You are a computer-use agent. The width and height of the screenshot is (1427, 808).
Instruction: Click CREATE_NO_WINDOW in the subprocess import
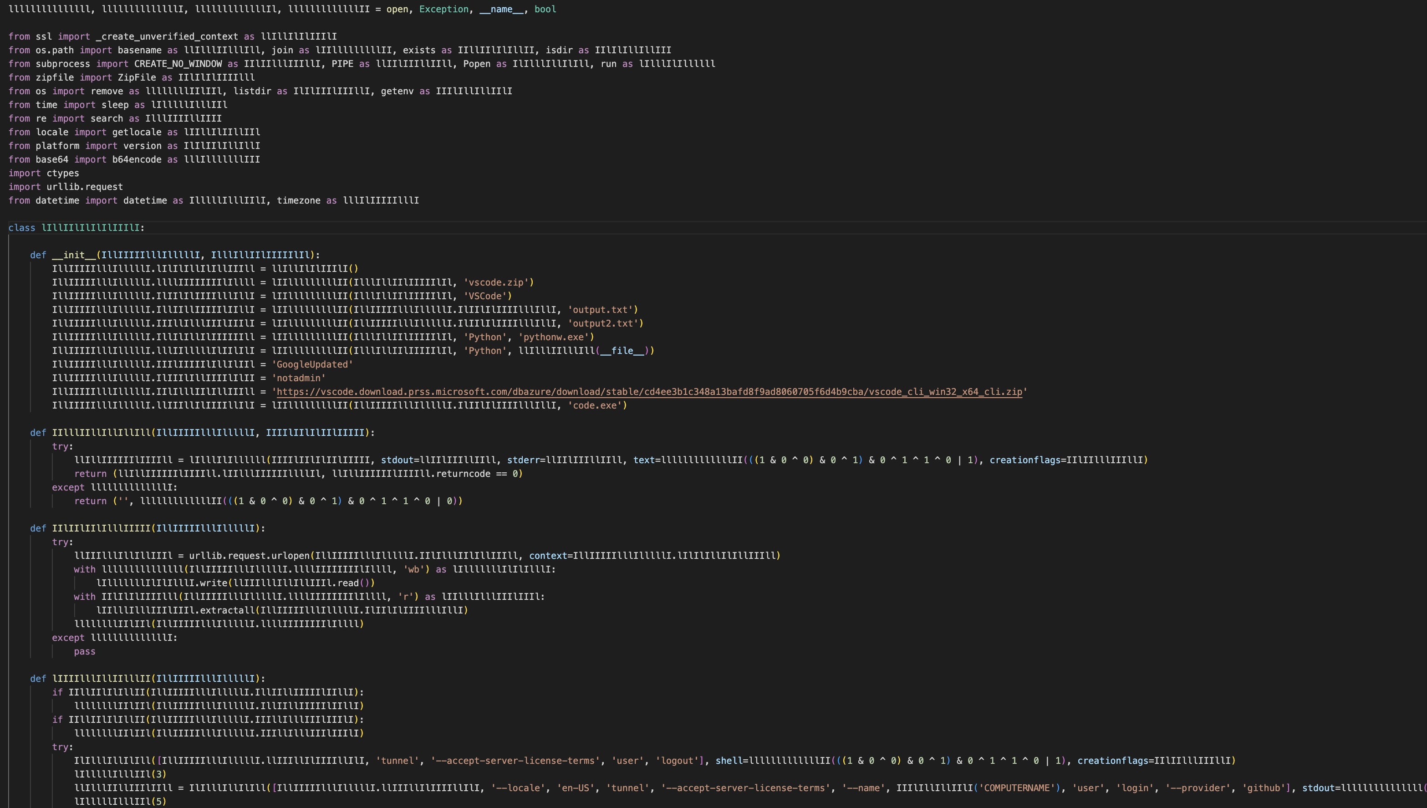click(x=178, y=64)
